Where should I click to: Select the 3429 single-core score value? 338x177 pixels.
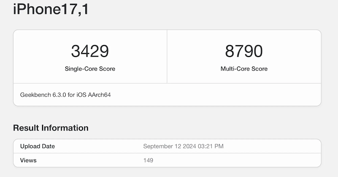click(x=90, y=51)
